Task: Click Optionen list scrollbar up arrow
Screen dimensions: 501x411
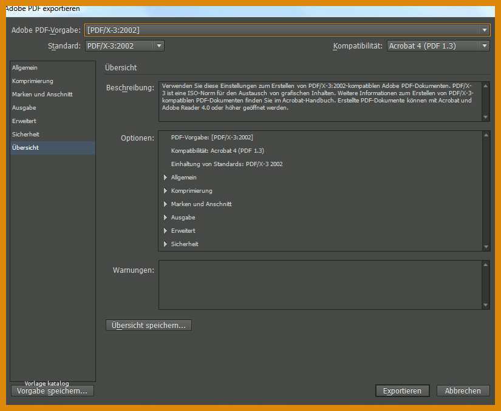Action: (486, 135)
